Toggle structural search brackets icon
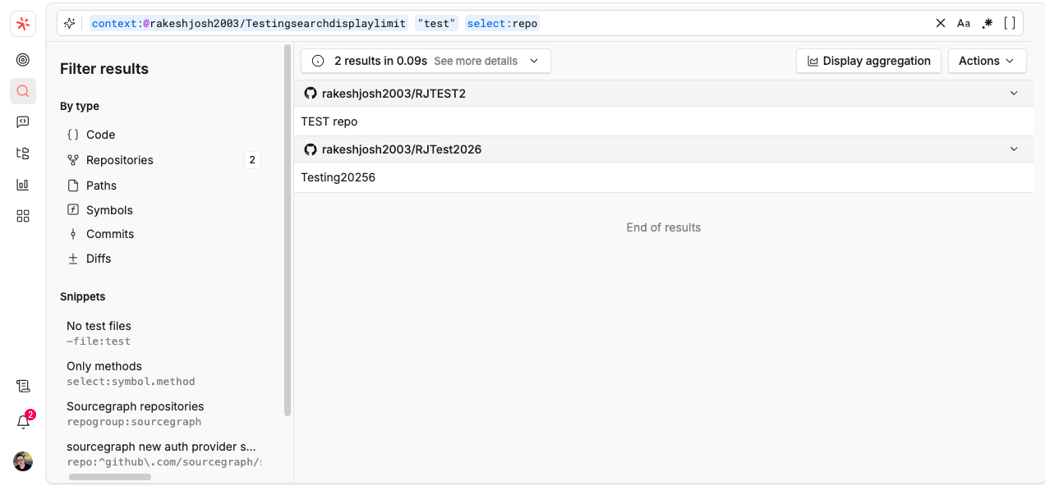 tap(1010, 23)
